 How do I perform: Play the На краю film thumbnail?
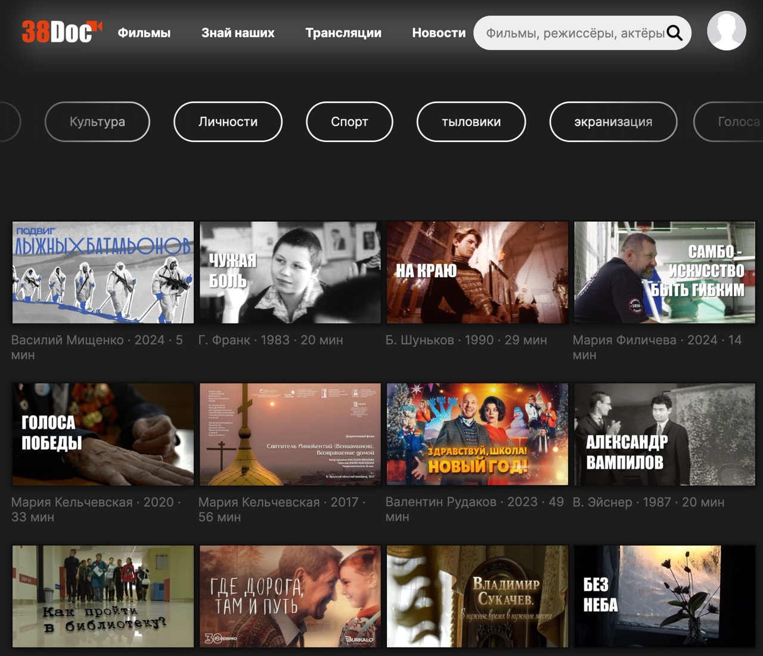click(477, 273)
